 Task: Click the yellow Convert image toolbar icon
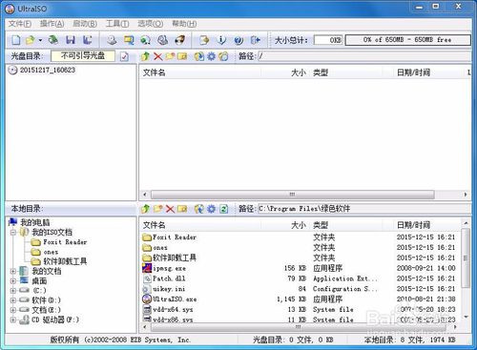coord(129,40)
